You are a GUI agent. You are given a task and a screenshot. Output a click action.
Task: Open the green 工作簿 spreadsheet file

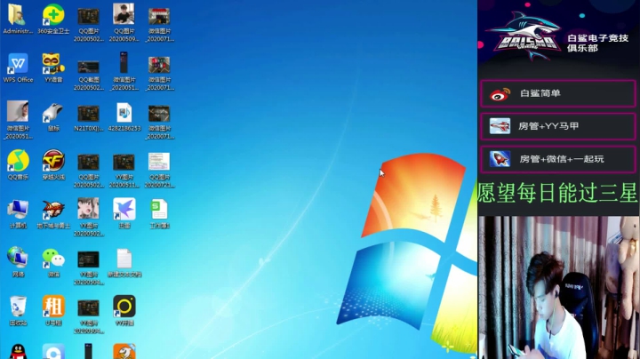[160, 214]
